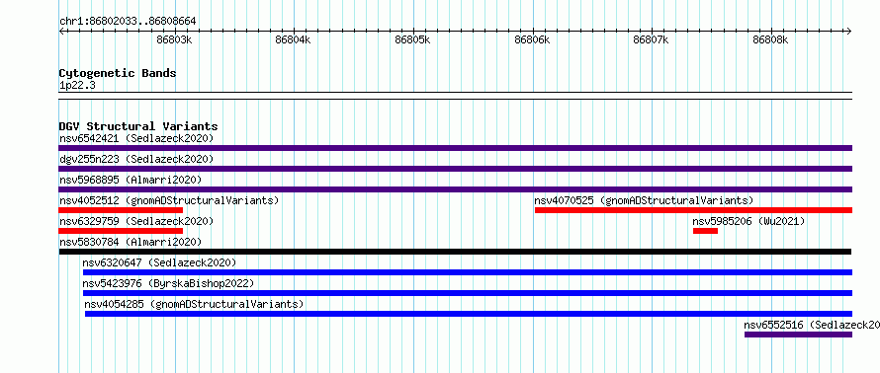Viewport: 880px width, 373px height.
Task: Click the 1p22.3 band label
Action: pyautogui.click(x=77, y=85)
